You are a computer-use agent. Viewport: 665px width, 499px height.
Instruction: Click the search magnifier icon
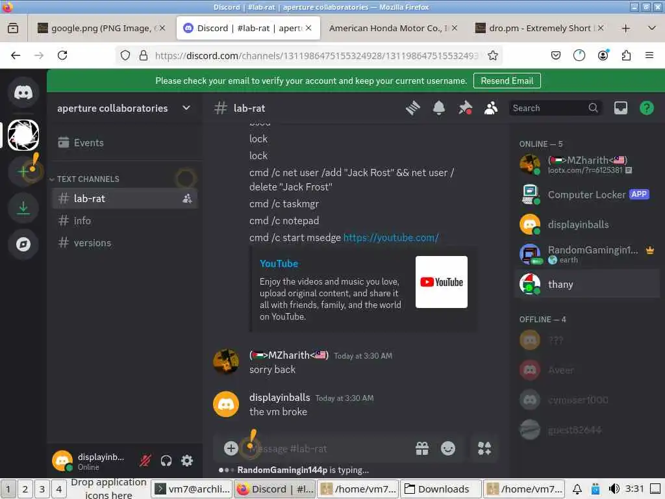pyautogui.click(x=593, y=109)
